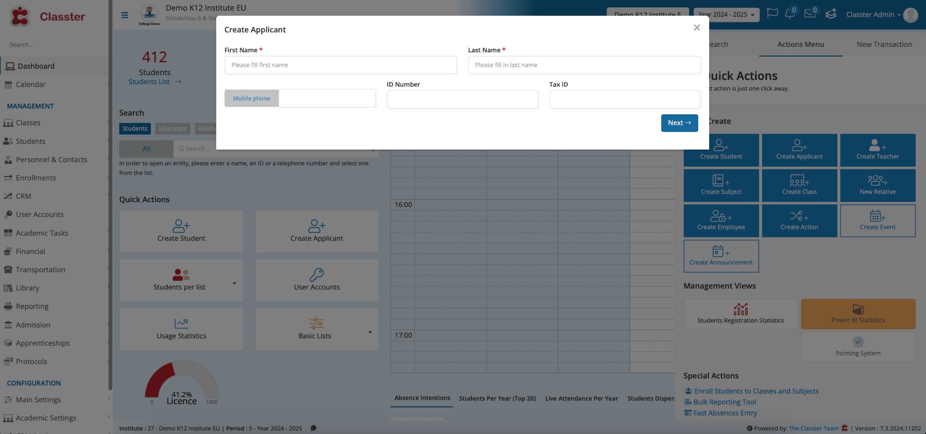
Task: Expand the Students per list dropdown arrow
Action: (235, 283)
